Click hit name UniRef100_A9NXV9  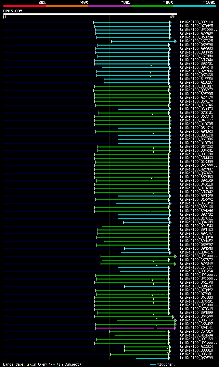[x=196, y=196]
